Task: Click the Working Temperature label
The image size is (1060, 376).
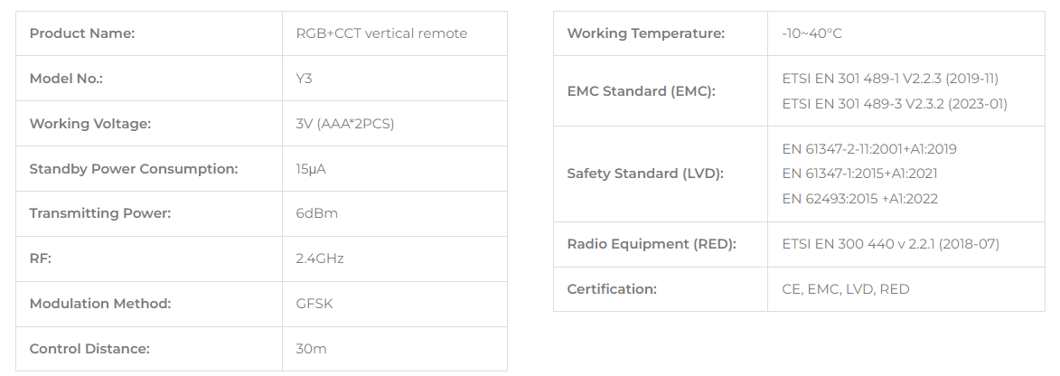Action: (x=645, y=33)
